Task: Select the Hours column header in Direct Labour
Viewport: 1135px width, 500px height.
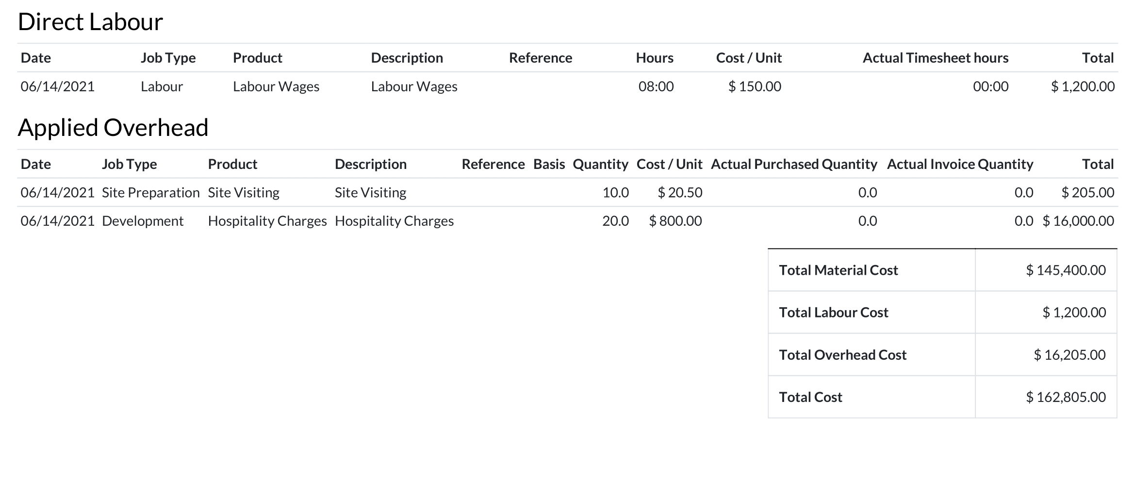Action: [655, 58]
